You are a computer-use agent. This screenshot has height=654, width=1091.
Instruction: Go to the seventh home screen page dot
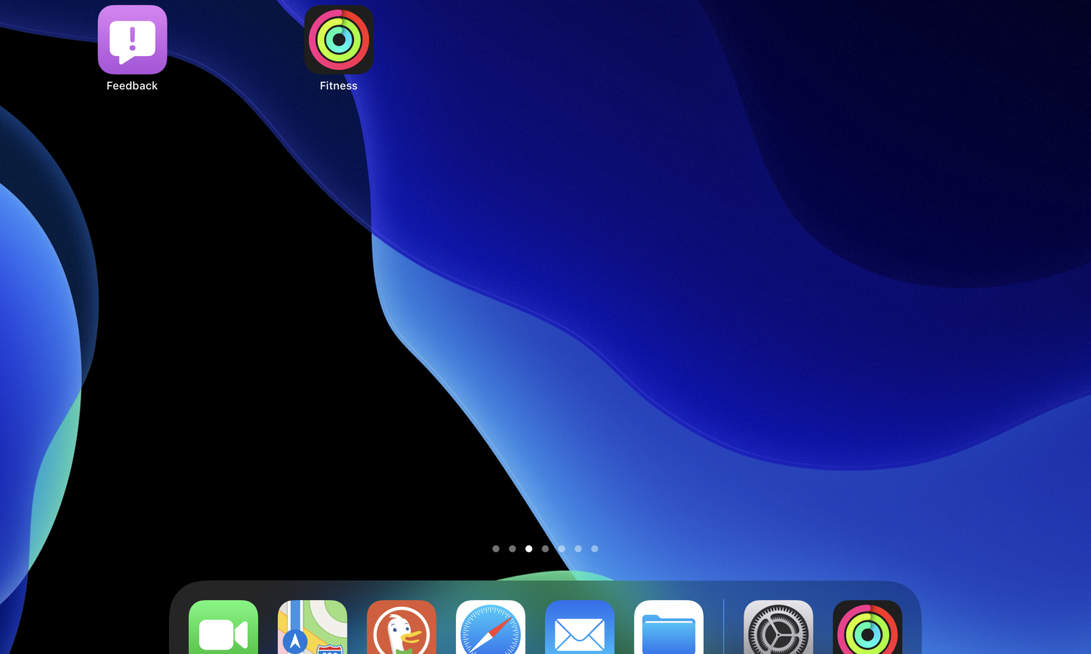click(595, 549)
